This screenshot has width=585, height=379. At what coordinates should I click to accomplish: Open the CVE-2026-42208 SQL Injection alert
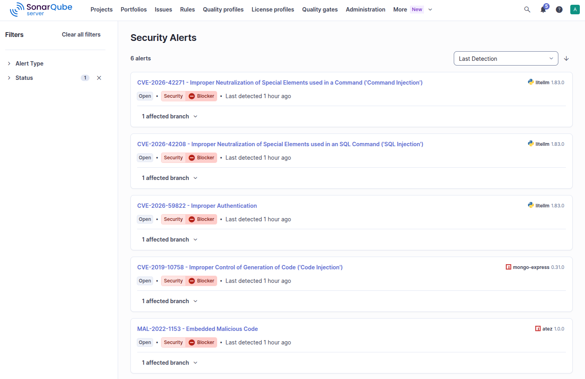point(280,144)
